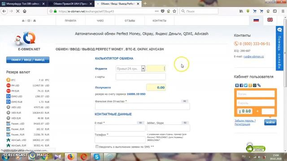Click the Payeer USD reserve icon
Viewport: 287px width, 161px height.
tap(8, 123)
